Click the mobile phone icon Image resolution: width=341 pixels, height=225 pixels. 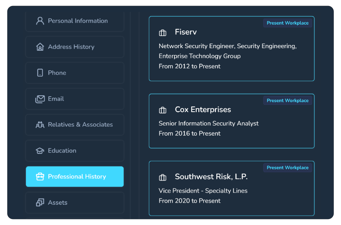click(x=40, y=73)
